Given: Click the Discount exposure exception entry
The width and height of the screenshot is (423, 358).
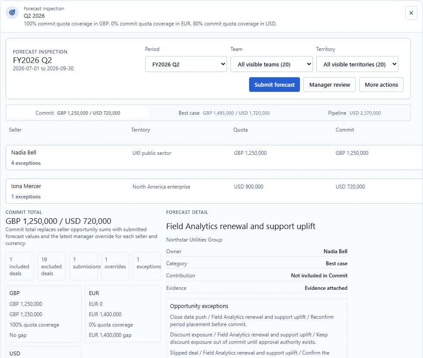Looking at the screenshot, I should [x=249, y=338].
